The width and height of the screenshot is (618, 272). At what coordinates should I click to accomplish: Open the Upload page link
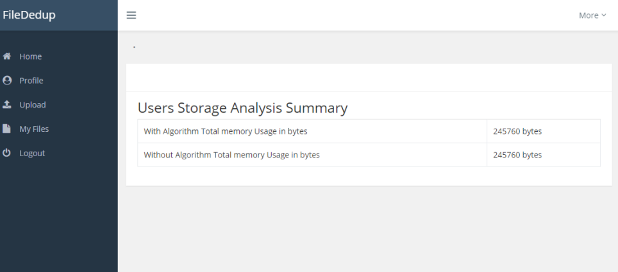click(33, 105)
